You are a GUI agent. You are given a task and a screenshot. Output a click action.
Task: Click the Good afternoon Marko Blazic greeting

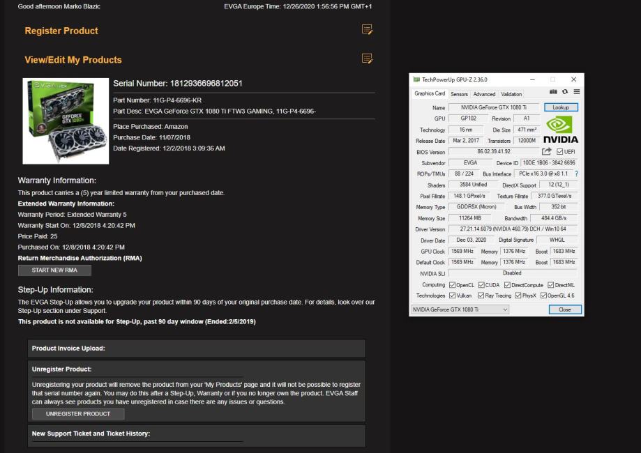click(x=59, y=6)
